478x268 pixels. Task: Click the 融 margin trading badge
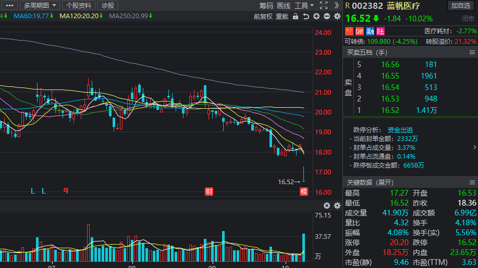click(x=370, y=31)
